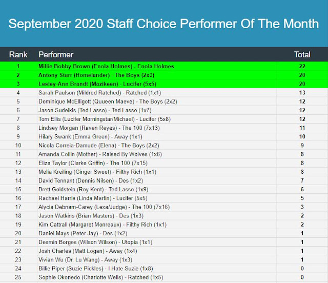Click the Total column header

click(302, 54)
